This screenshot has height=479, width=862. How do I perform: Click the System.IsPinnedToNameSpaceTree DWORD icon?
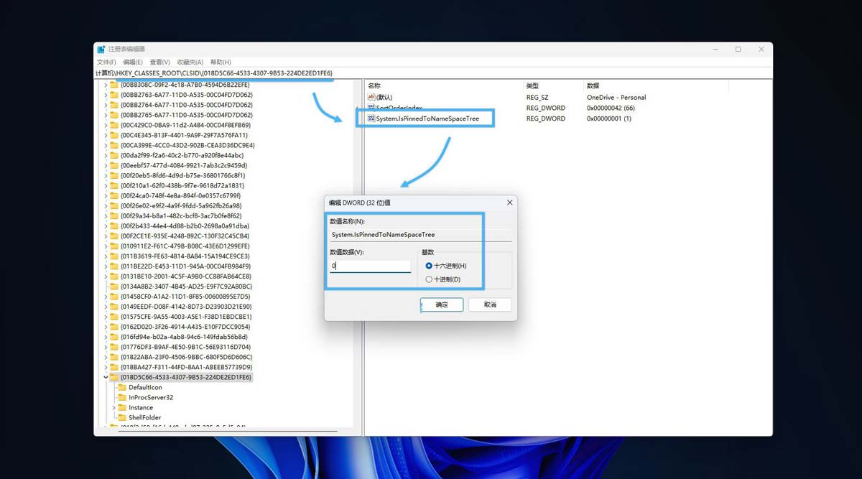tap(371, 118)
